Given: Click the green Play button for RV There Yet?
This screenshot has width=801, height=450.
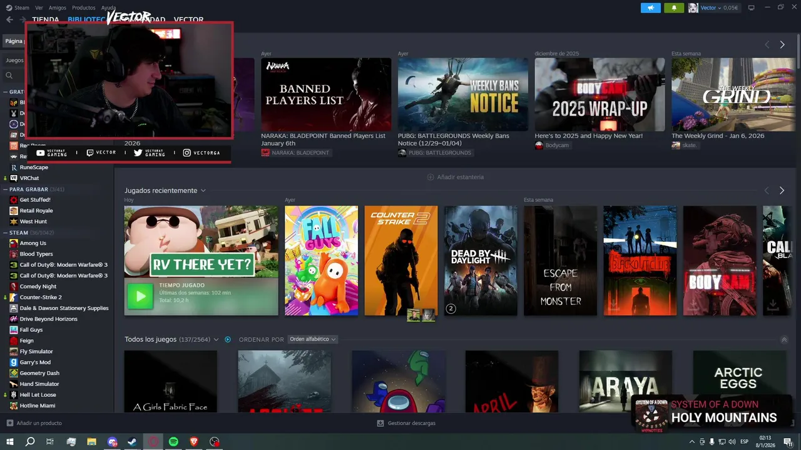Looking at the screenshot, I should [140, 296].
